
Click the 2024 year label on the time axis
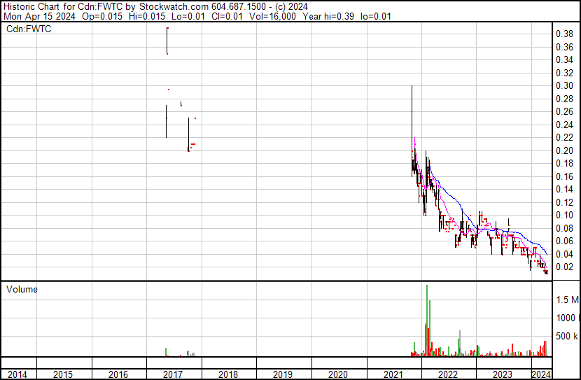541,374
